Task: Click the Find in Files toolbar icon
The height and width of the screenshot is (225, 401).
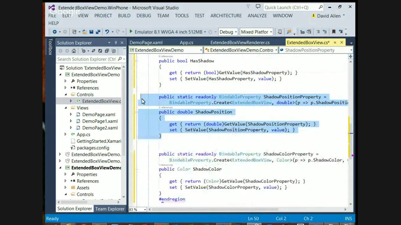Action: coord(289,32)
